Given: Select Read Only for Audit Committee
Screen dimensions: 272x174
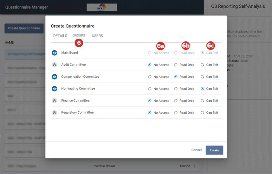Looking at the screenshot, I should click(176, 65).
